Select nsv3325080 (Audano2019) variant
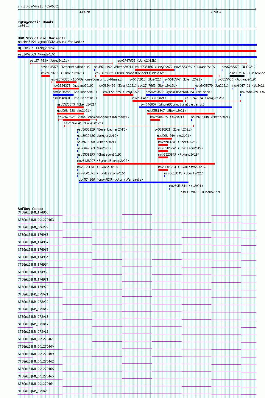The width and height of the screenshot is (265, 398). click(x=236, y=79)
